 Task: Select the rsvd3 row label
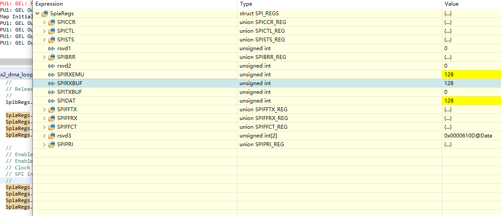[x=64, y=136]
